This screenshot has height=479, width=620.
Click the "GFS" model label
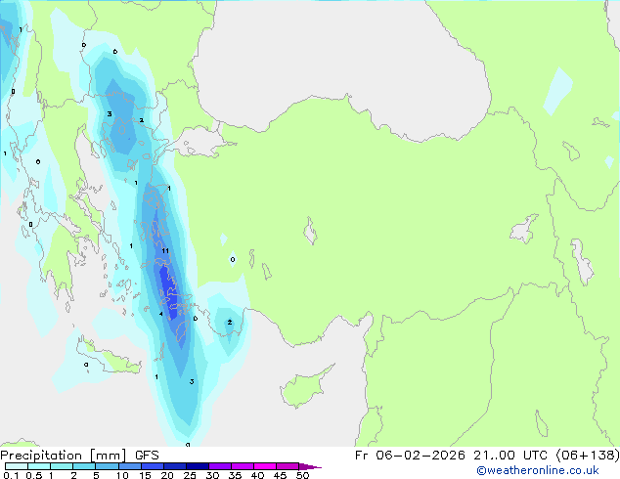tap(147, 456)
